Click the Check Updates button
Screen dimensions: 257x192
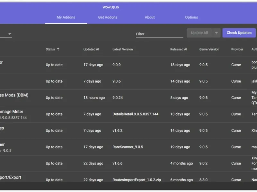tap(239, 33)
